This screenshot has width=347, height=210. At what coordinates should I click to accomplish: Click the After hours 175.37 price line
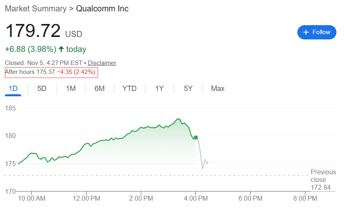(x=51, y=72)
